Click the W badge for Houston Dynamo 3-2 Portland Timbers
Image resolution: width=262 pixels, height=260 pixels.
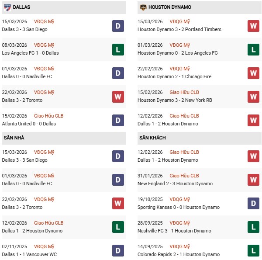(253, 26)
